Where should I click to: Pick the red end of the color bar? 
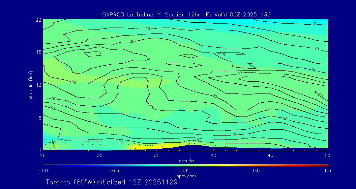coord(326,165)
